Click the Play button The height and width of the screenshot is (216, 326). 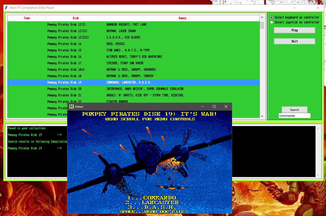(x=294, y=30)
